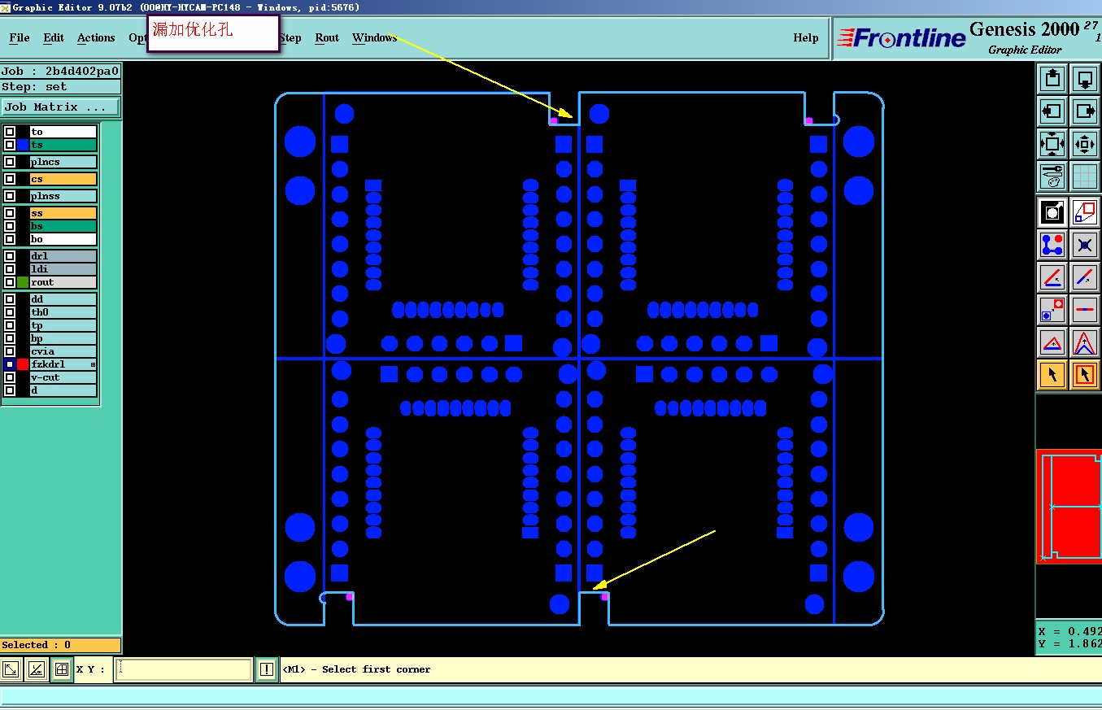Open the Step menu

pyautogui.click(x=290, y=38)
